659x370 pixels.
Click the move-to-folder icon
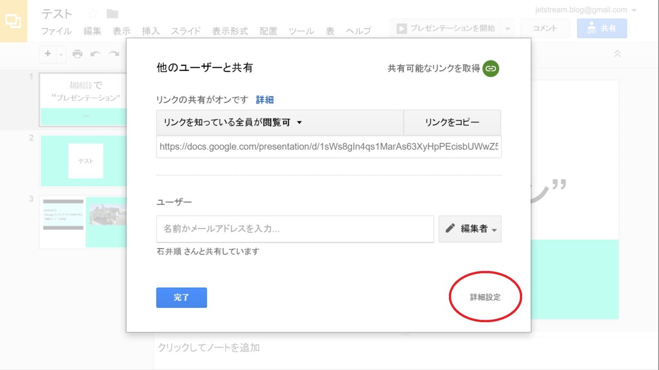point(112,13)
